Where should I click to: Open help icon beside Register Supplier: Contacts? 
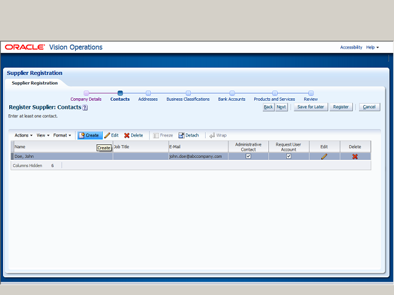(x=85, y=108)
